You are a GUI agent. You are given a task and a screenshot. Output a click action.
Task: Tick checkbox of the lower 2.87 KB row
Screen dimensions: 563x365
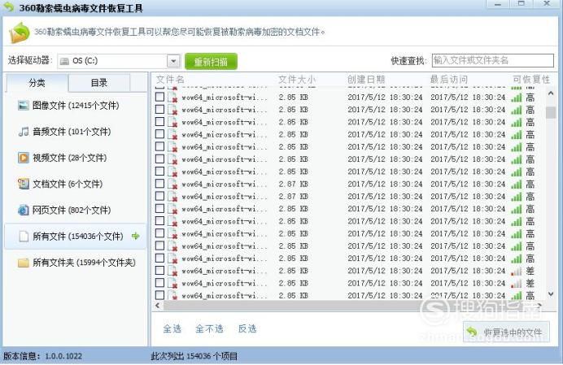tap(159, 196)
